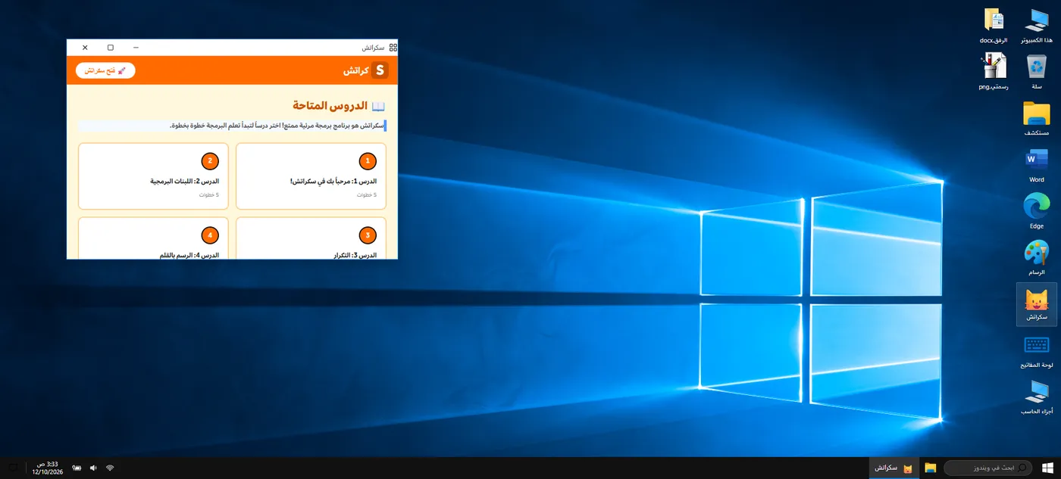Select the مستكشف folder desktop icon
1061x479 pixels.
[x=1036, y=120]
